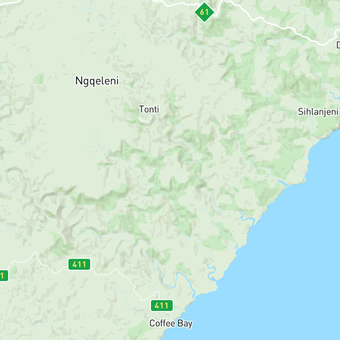Click the 411 shield farther from Coffee Bay
Viewport: 340px width, 340px height.
click(79, 264)
